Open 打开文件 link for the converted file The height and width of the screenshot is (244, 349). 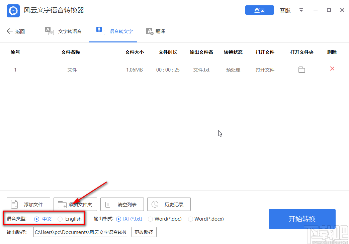pos(265,70)
